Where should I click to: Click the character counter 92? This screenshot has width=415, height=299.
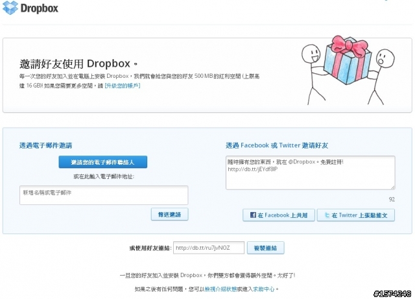click(392, 199)
